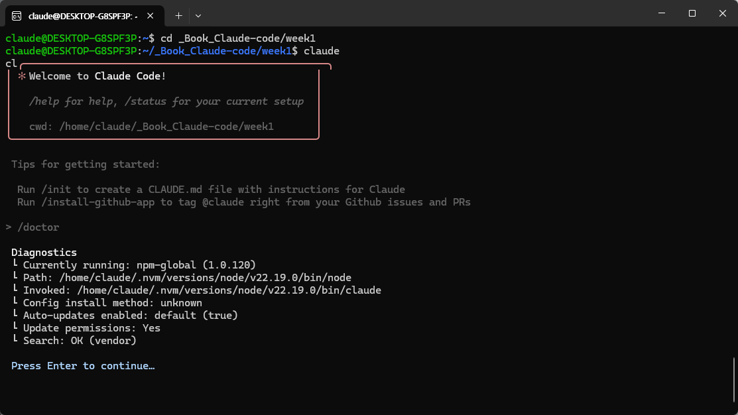Close the claude@DESKTOP-G8SPF3P terminal tab

(150, 16)
